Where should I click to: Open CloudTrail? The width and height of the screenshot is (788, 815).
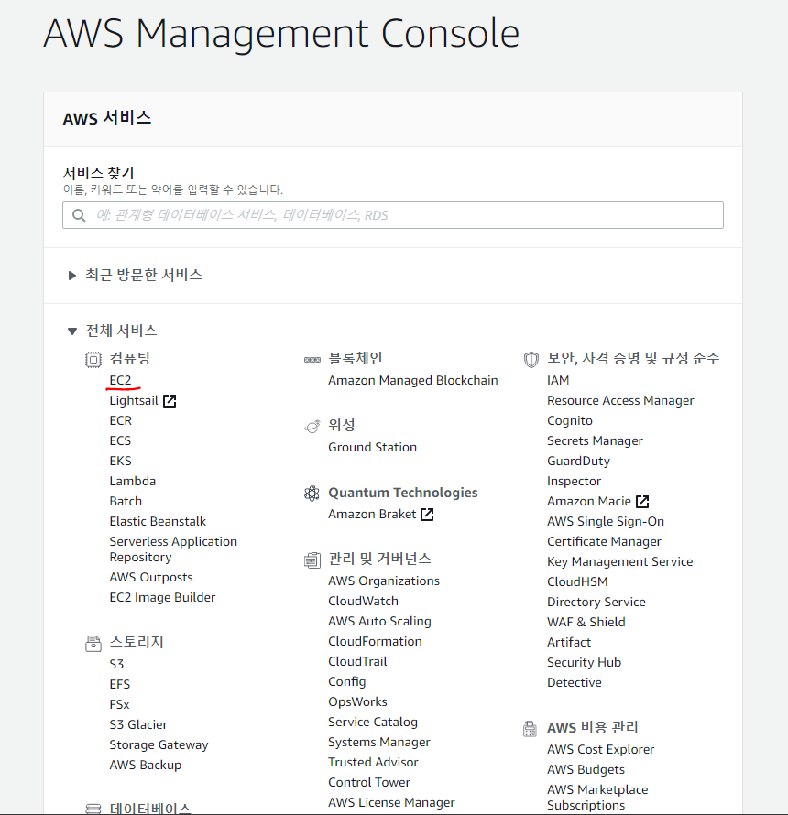tap(358, 662)
